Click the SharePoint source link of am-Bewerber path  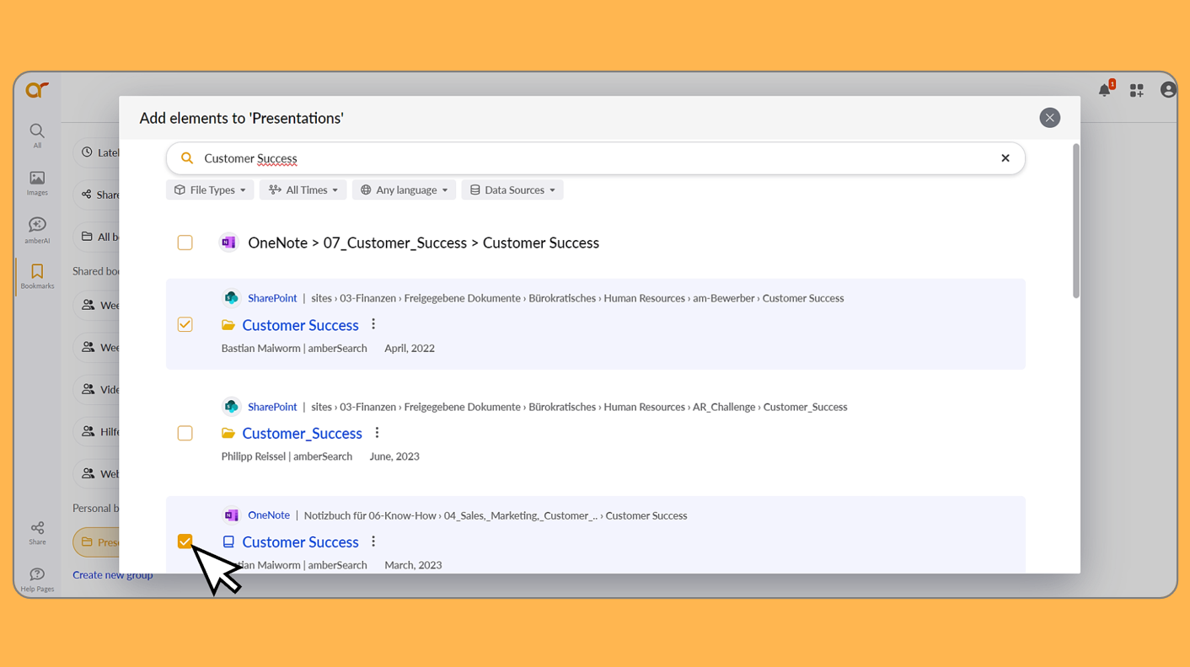coord(272,298)
